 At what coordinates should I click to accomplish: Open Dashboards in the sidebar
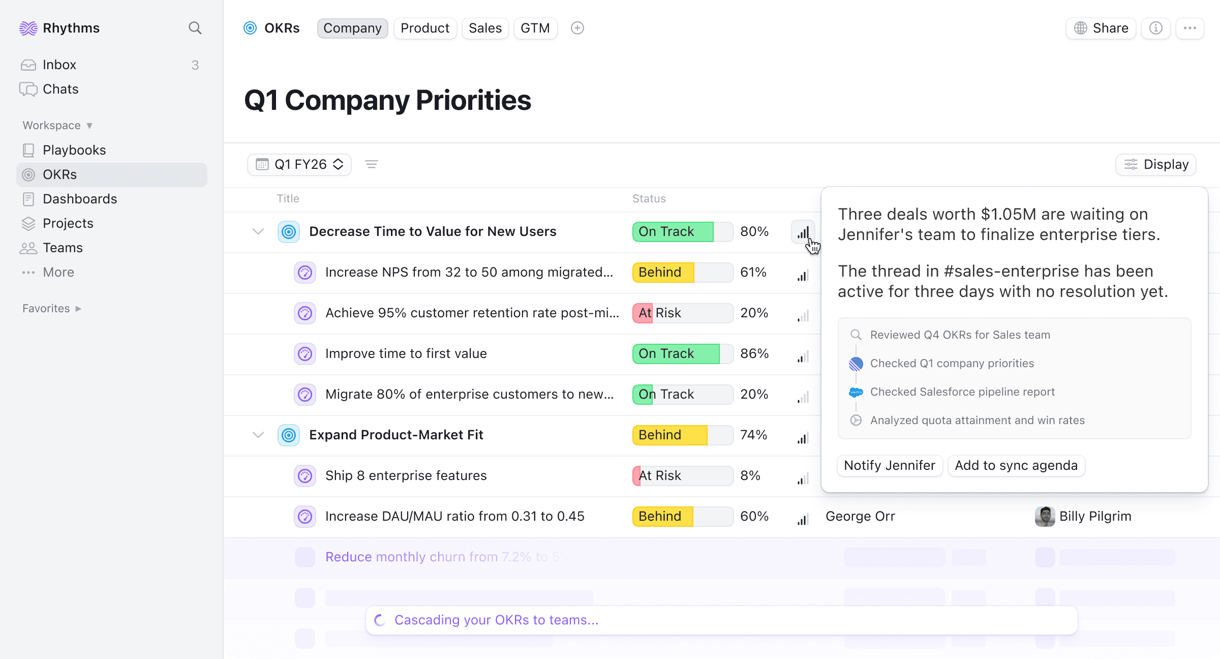pyautogui.click(x=80, y=199)
